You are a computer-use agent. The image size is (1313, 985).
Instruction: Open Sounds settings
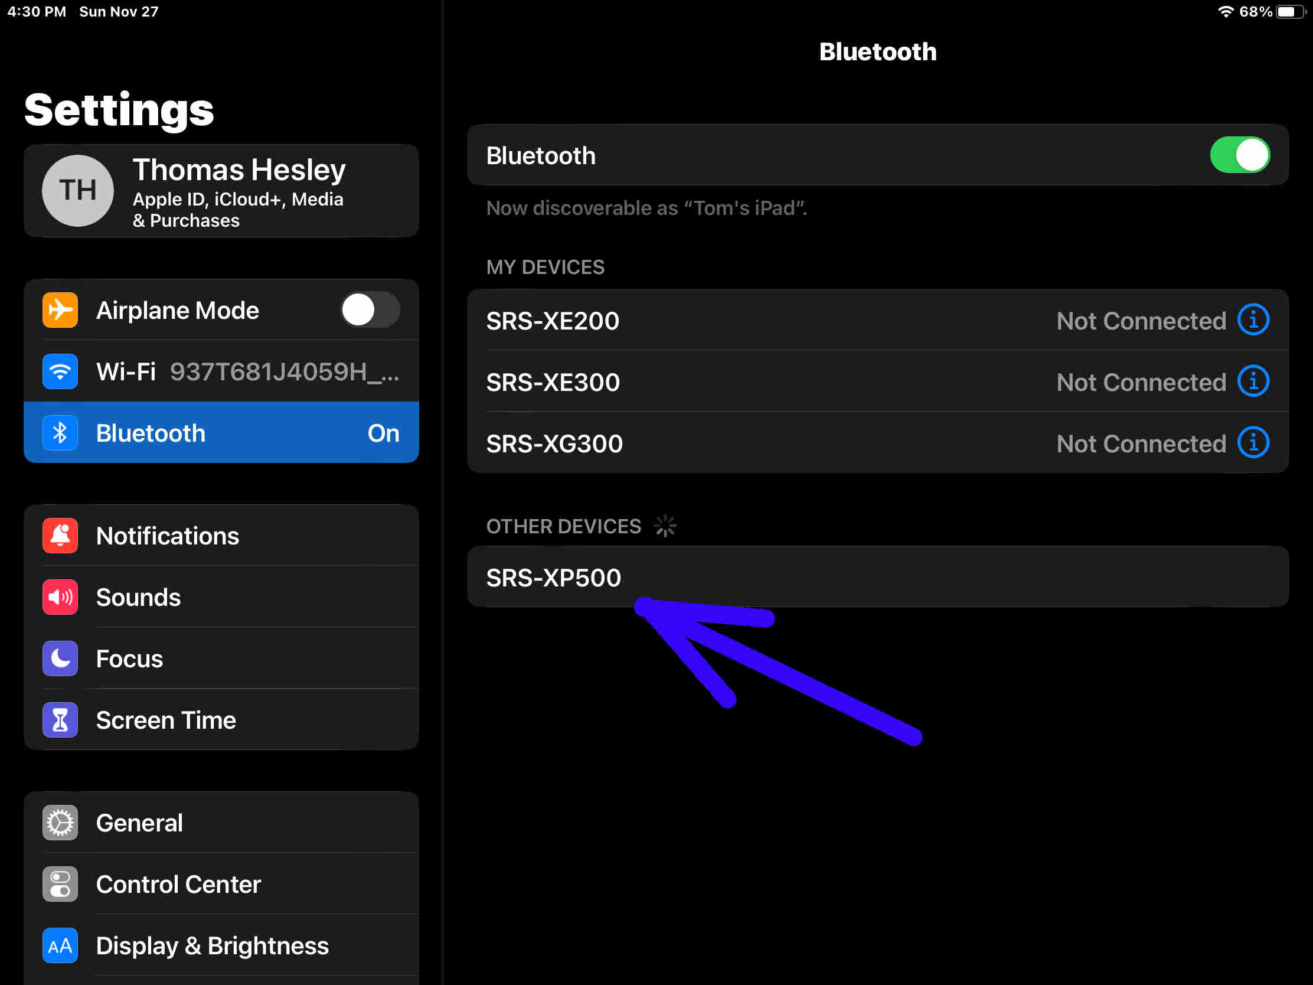point(221,596)
